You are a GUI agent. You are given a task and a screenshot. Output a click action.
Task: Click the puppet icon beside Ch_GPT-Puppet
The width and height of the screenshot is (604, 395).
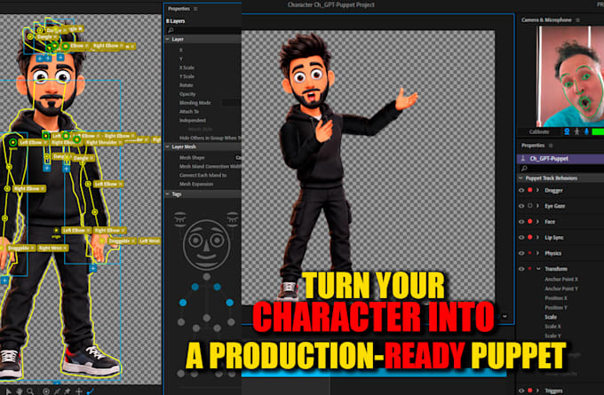pos(523,159)
